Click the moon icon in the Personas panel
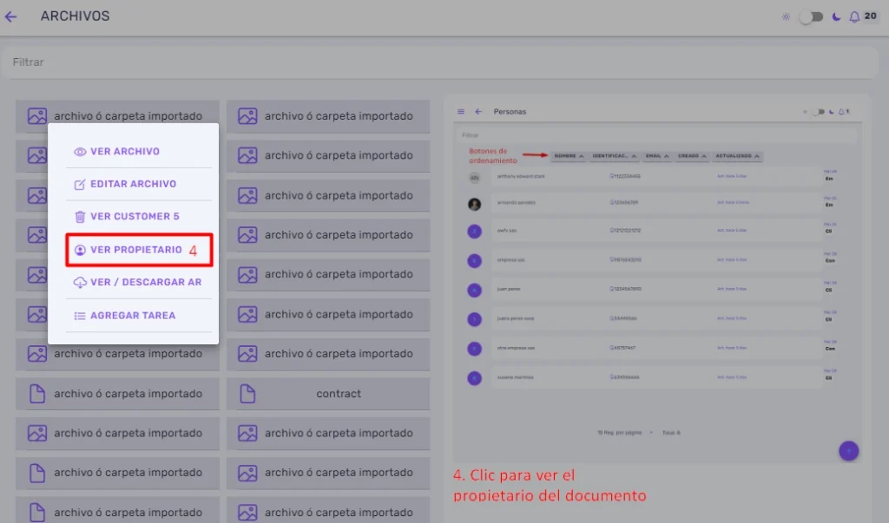The image size is (889, 523). [x=831, y=112]
